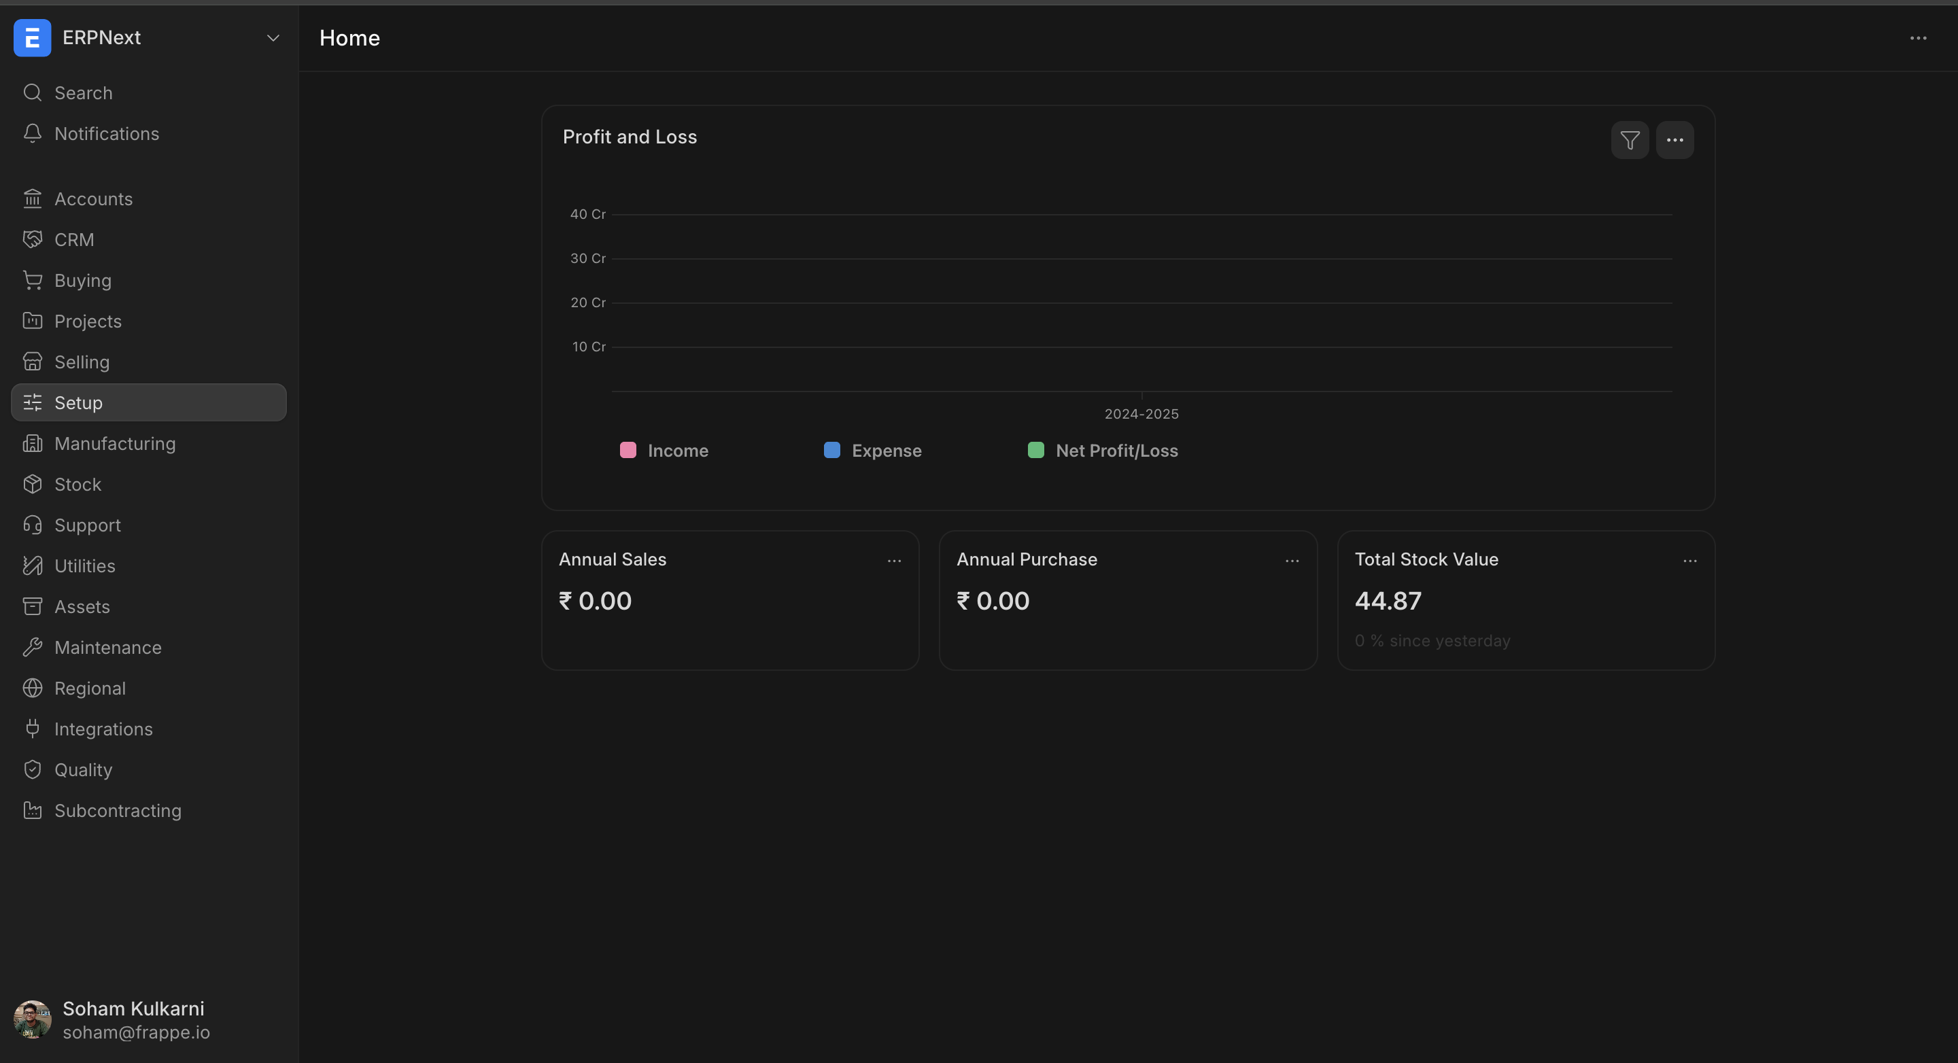
Task: Click the Search magnifier icon
Action: coord(32,92)
